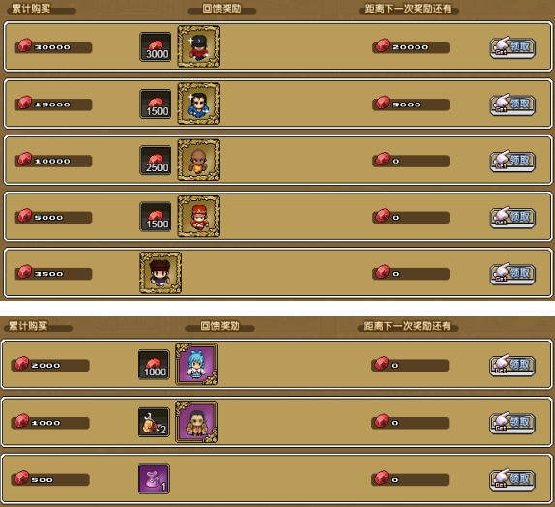Select the red-hat character portrait
The width and height of the screenshot is (555, 507).
point(199,217)
